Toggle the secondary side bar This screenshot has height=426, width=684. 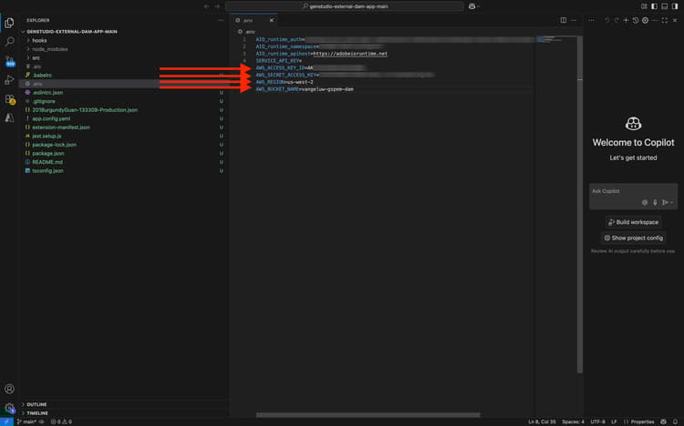[675, 6]
